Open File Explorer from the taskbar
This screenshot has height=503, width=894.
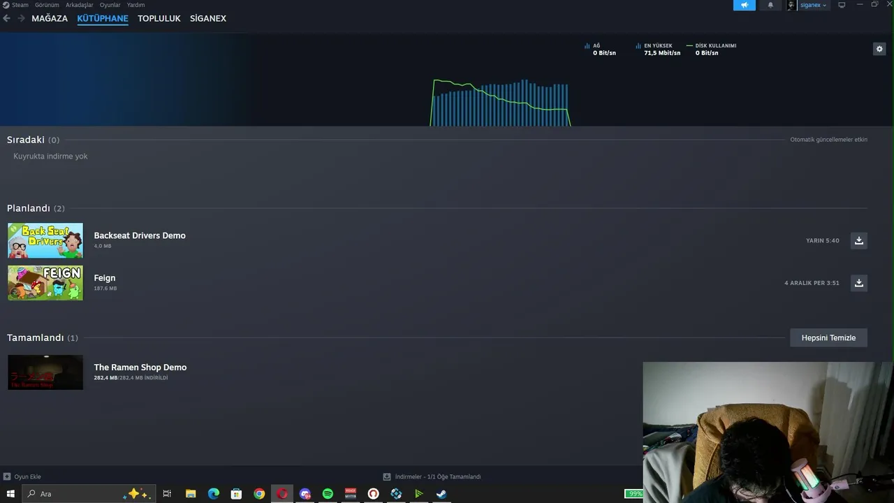click(191, 494)
